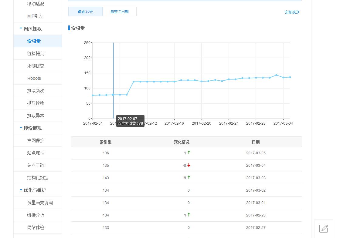Click the 2017-02-07 data point on chart
350x238 pixels.
pyautogui.click(x=113, y=95)
